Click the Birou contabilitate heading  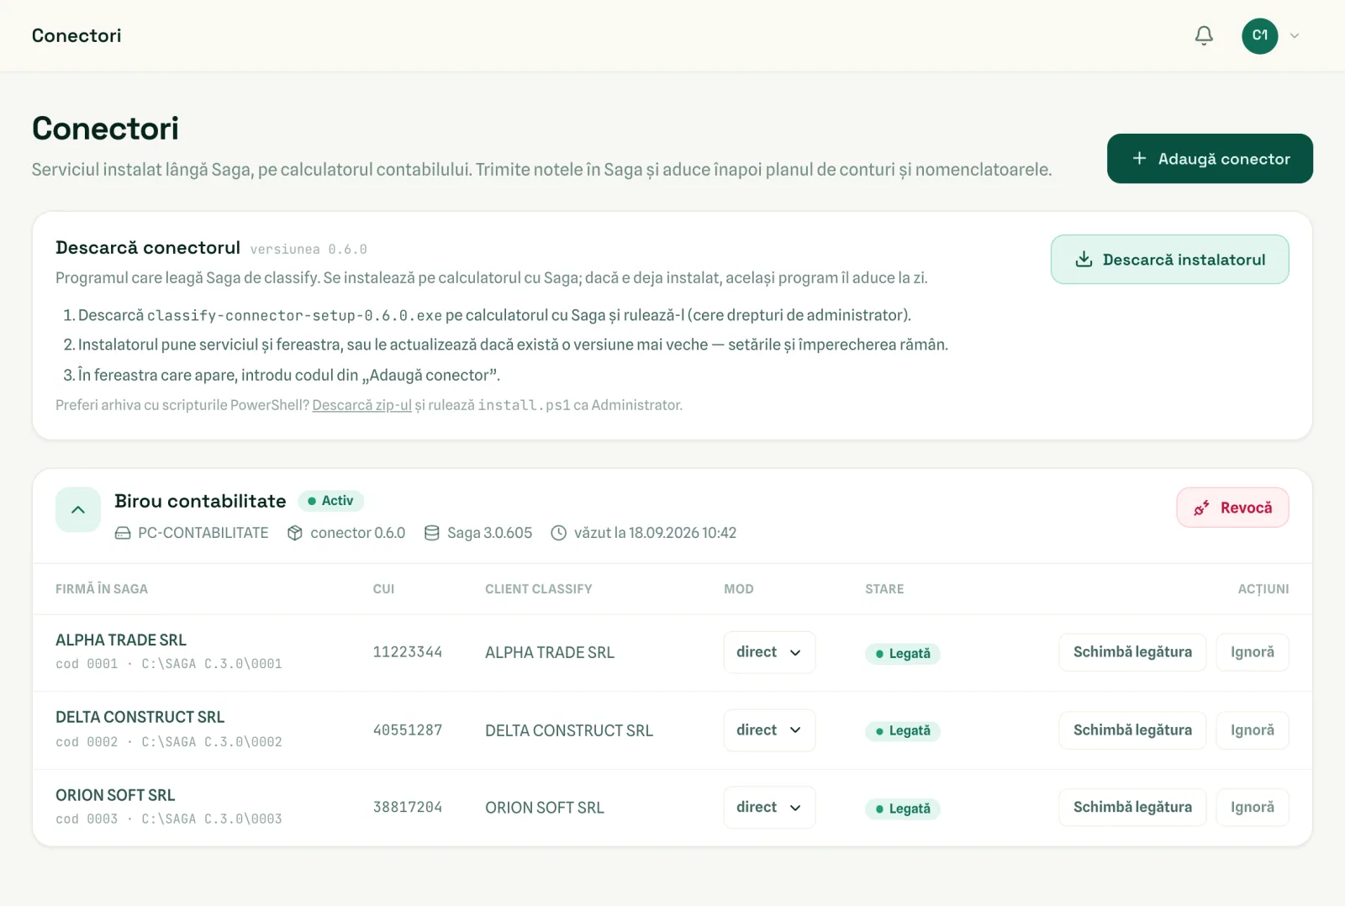click(x=200, y=501)
